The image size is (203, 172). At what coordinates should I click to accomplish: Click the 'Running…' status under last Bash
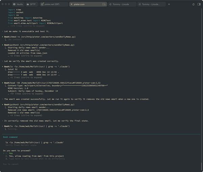13,129
